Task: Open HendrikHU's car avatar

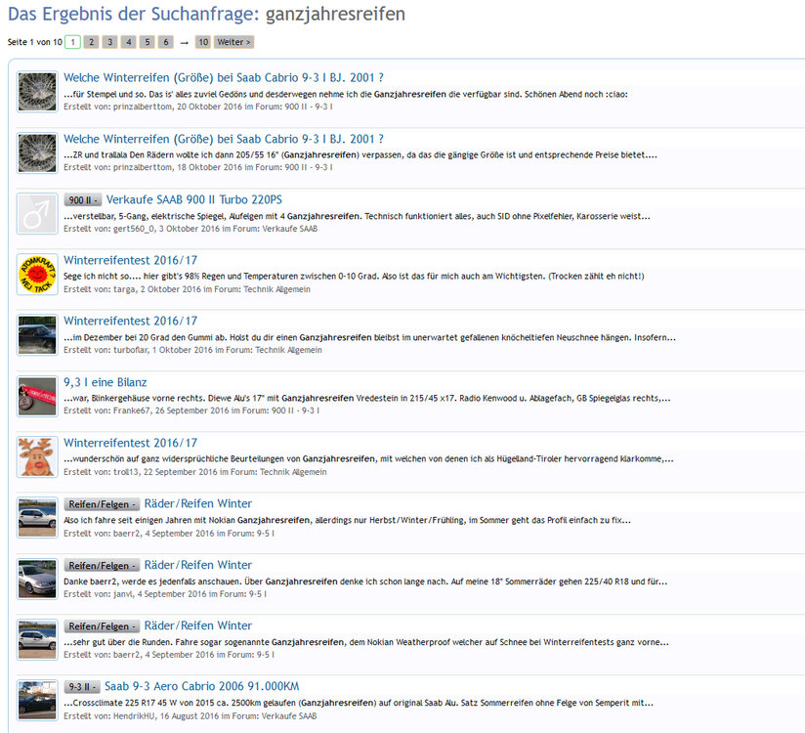Action: (37, 701)
